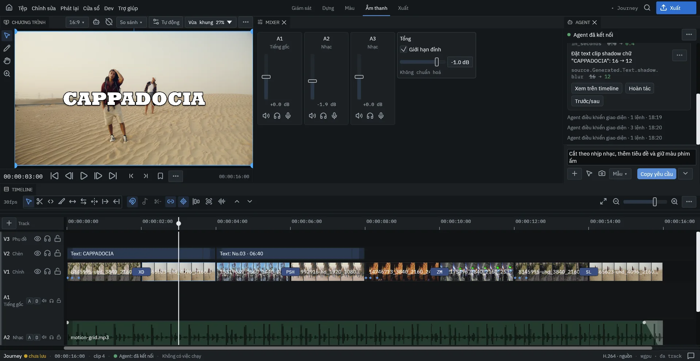Open the Chỉnh sửa menu

(x=44, y=8)
